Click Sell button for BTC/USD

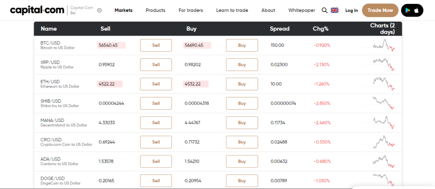point(156,45)
